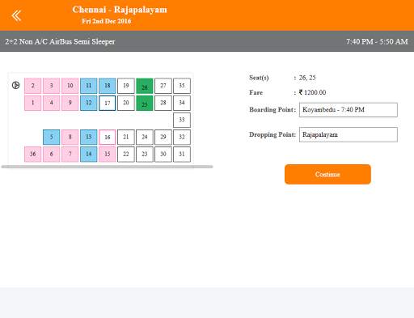Select available seat 34
Viewport: 414px width, 318px height.
182,103
